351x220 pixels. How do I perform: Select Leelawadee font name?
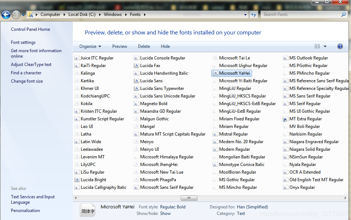point(92,149)
